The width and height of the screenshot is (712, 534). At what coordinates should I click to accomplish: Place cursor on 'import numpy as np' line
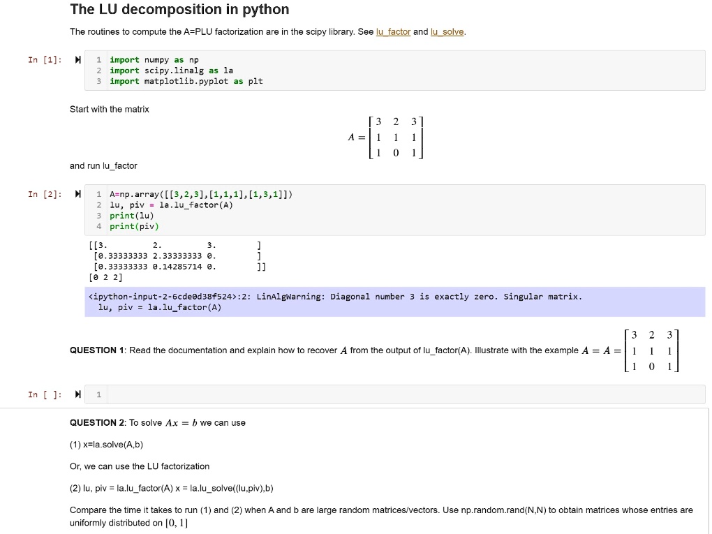(154, 60)
